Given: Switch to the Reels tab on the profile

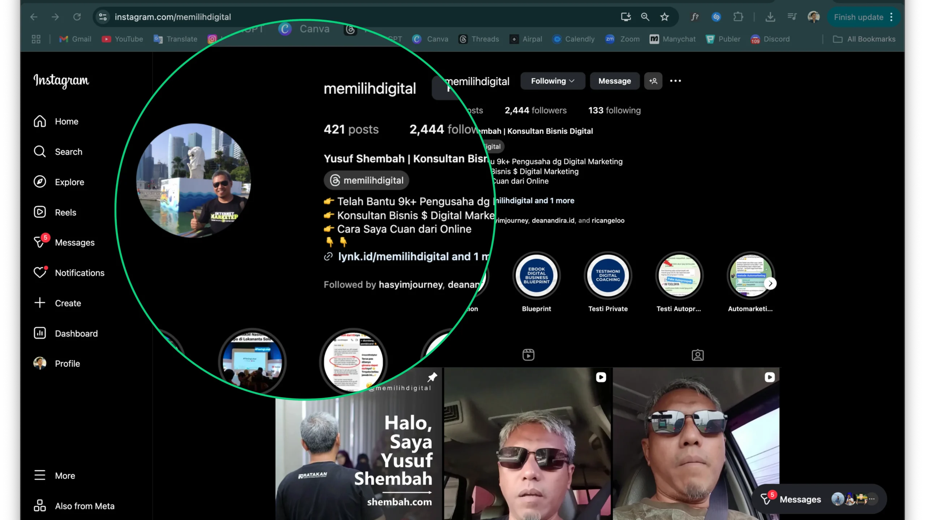Looking at the screenshot, I should pos(528,355).
